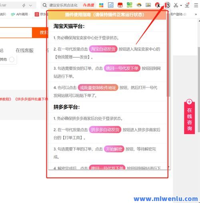The height and width of the screenshot is (203, 200).
Task: Click text 站进行下单 in Taobao step 3
Action: (x=64, y=76)
